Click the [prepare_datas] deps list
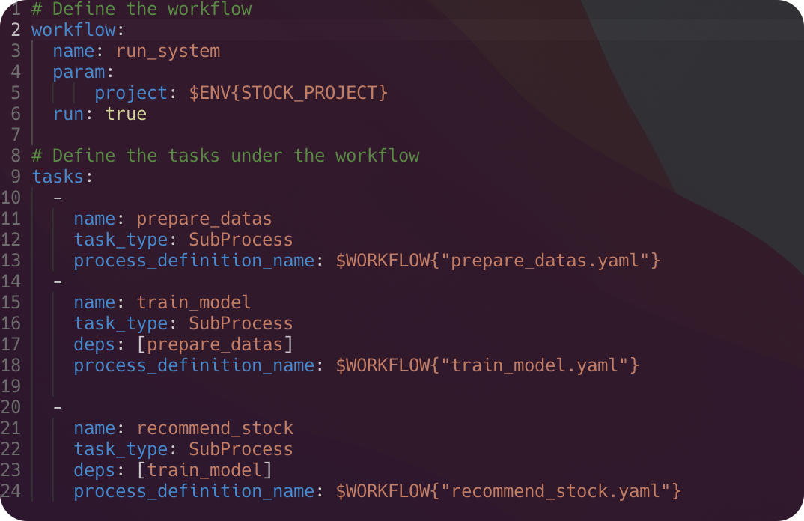The width and height of the screenshot is (804, 521). click(214, 344)
